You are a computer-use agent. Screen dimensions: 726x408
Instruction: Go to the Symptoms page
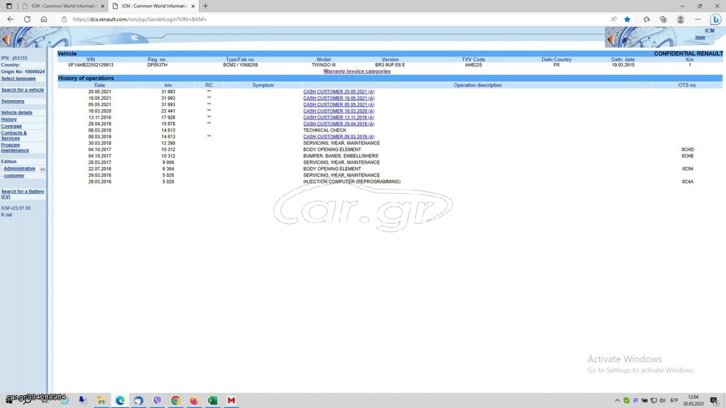pyautogui.click(x=13, y=101)
